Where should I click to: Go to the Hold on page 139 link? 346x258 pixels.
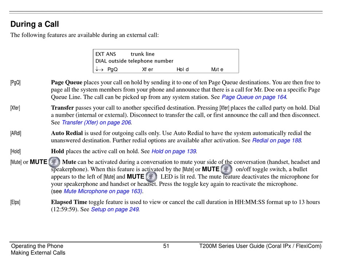coord(174,151)
